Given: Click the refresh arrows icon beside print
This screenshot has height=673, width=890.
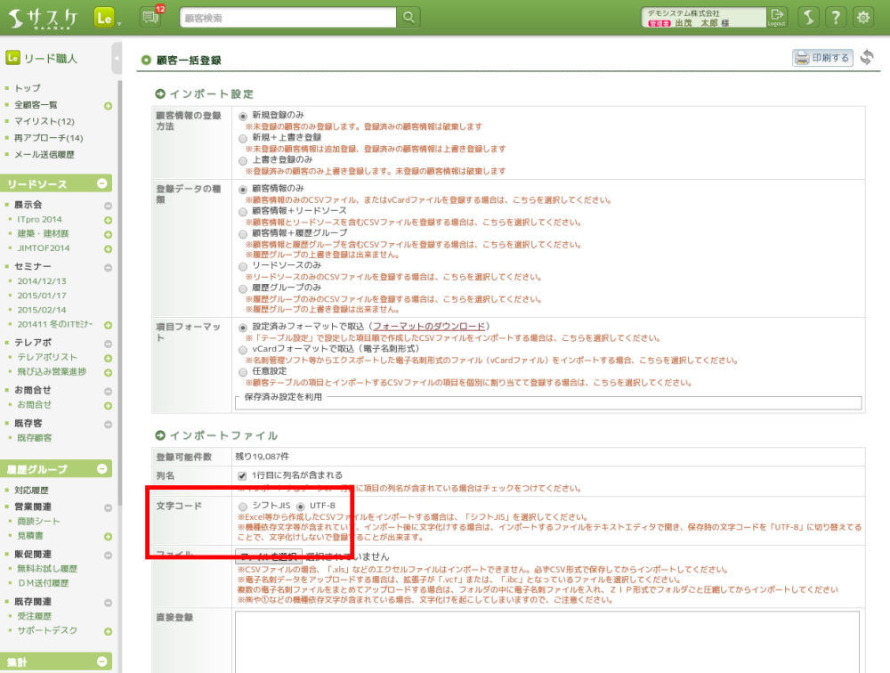Looking at the screenshot, I should click(867, 58).
